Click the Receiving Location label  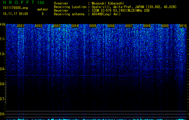click(70, 7)
